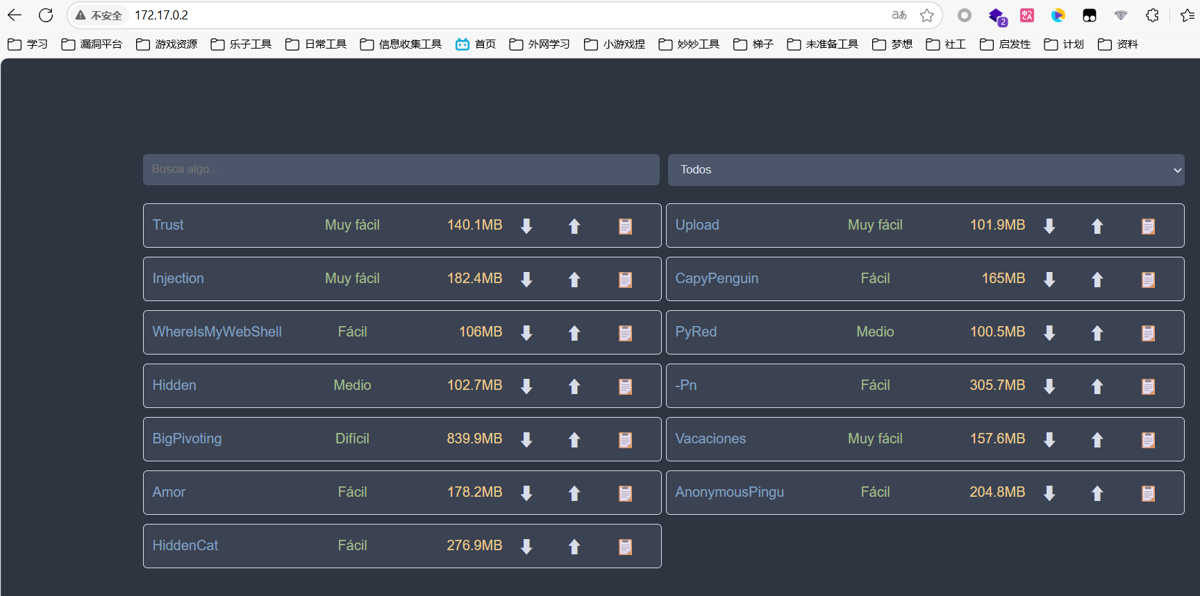Click the up arrow for BigPivoting
This screenshot has height=596, width=1200.
coord(574,440)
